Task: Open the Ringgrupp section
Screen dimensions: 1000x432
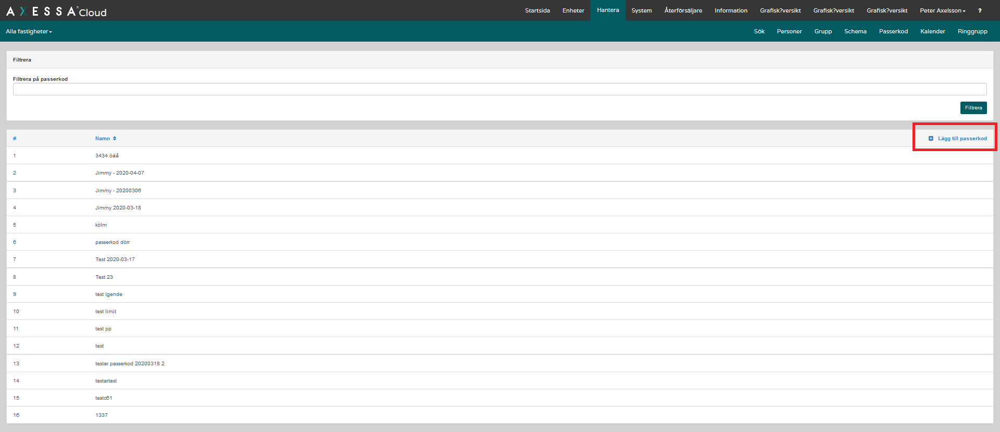Action: coord(972,31)
